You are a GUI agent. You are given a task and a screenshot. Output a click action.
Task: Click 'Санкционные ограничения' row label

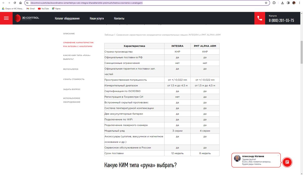(122, 63)
